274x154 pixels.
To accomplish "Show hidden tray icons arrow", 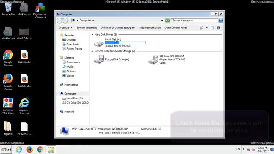I will point(244,149).
